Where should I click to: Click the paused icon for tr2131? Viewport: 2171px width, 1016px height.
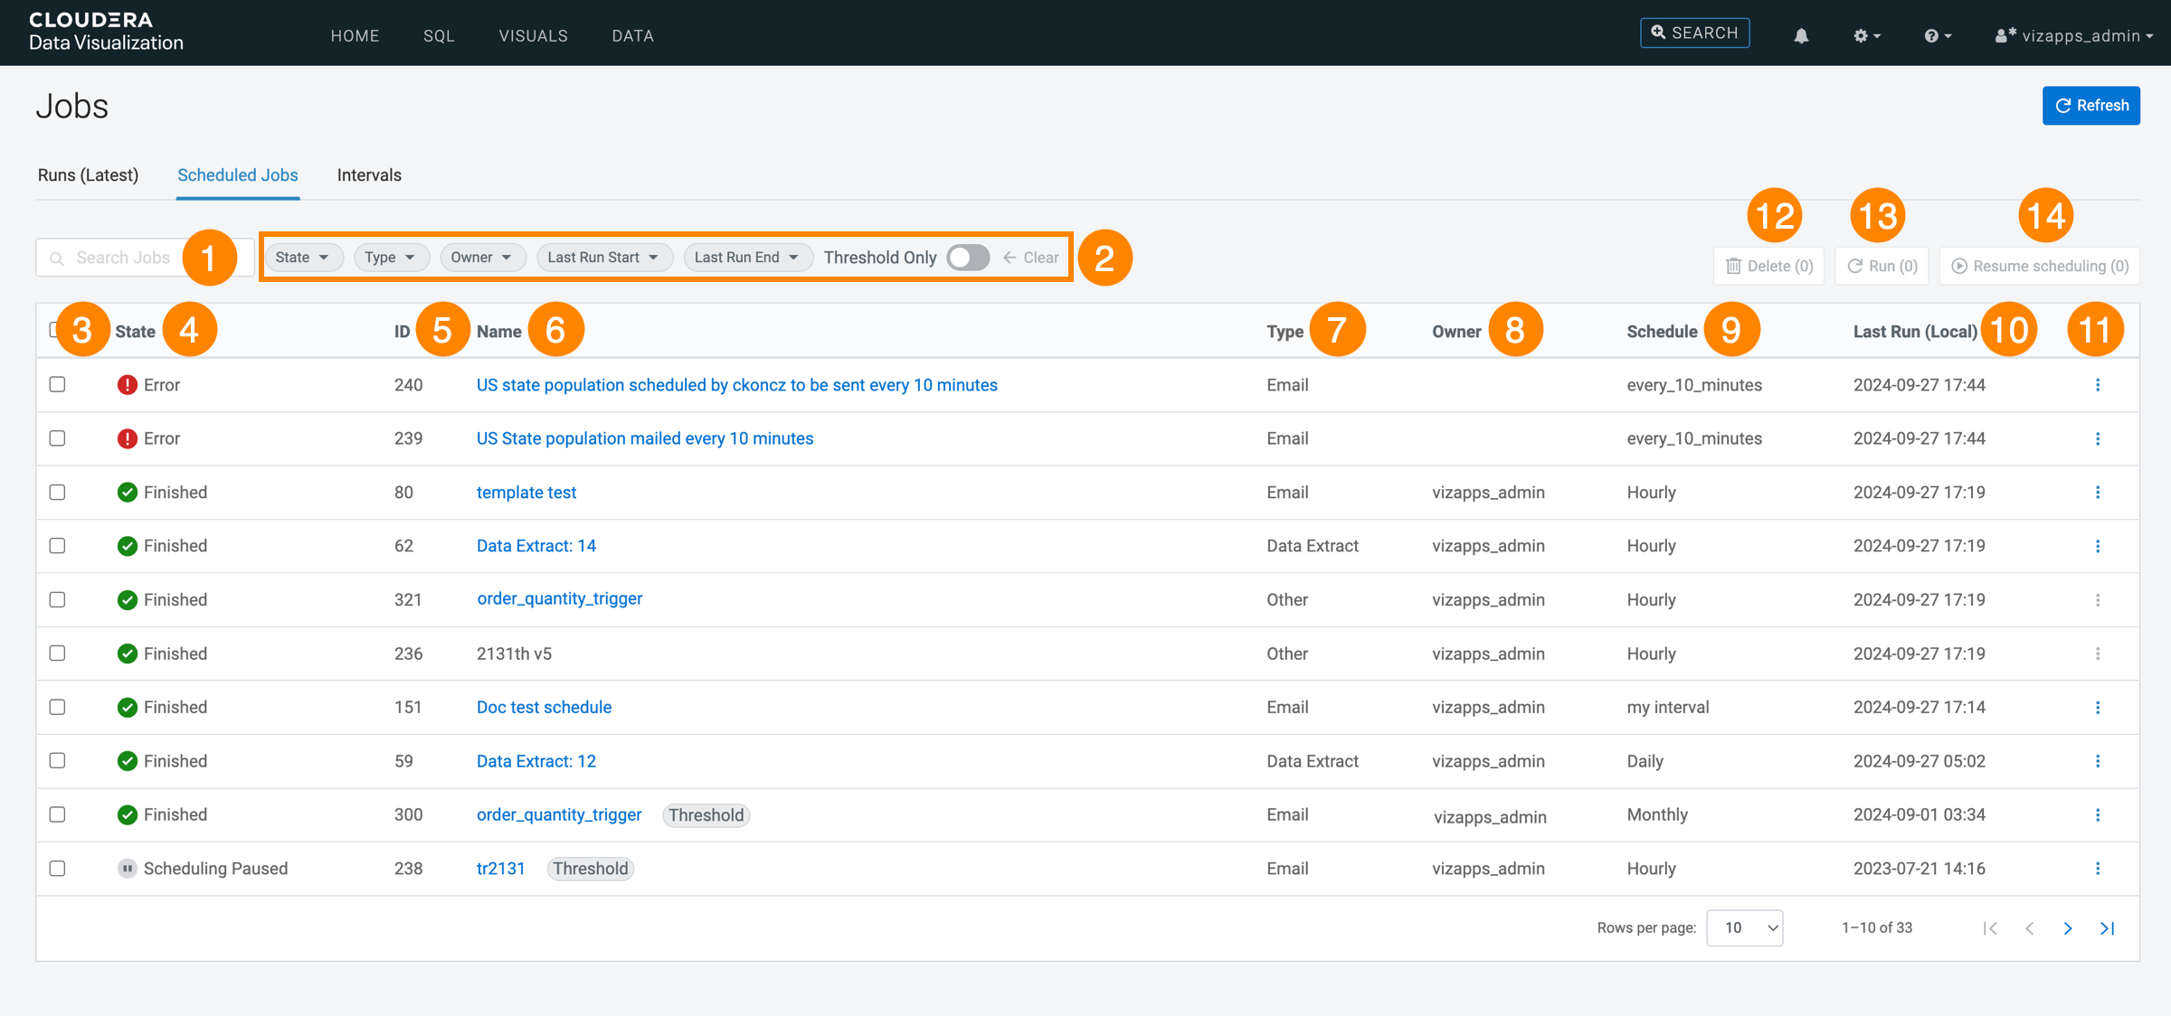(x=128, y=869)
